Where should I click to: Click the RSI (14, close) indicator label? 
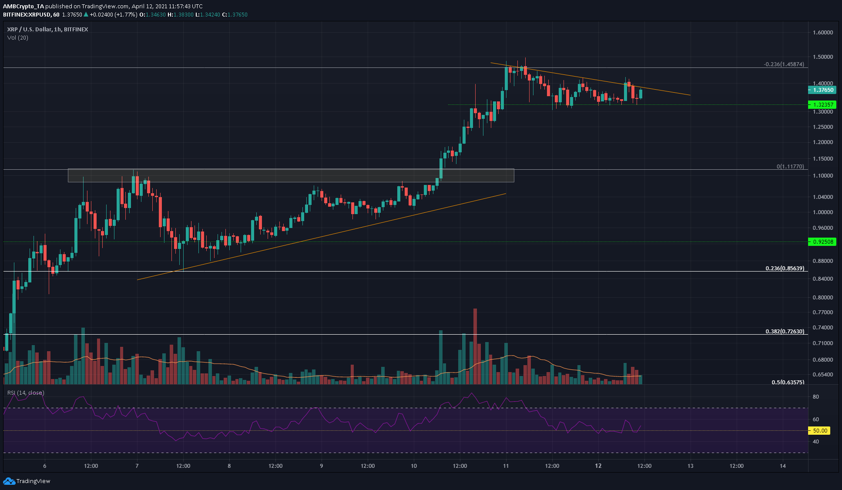tap(26, 393)
